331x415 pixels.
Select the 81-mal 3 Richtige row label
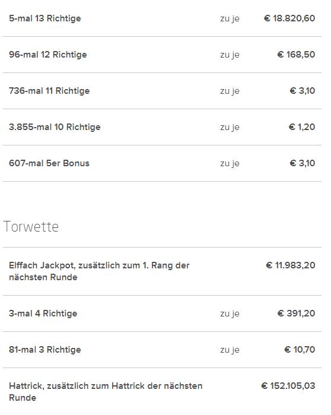tap(45, 350)
